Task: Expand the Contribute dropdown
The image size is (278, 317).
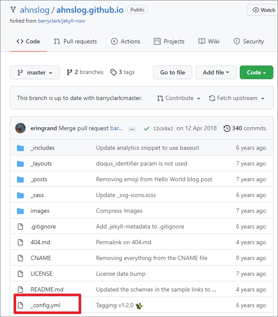Action: [x=179, y=98]
